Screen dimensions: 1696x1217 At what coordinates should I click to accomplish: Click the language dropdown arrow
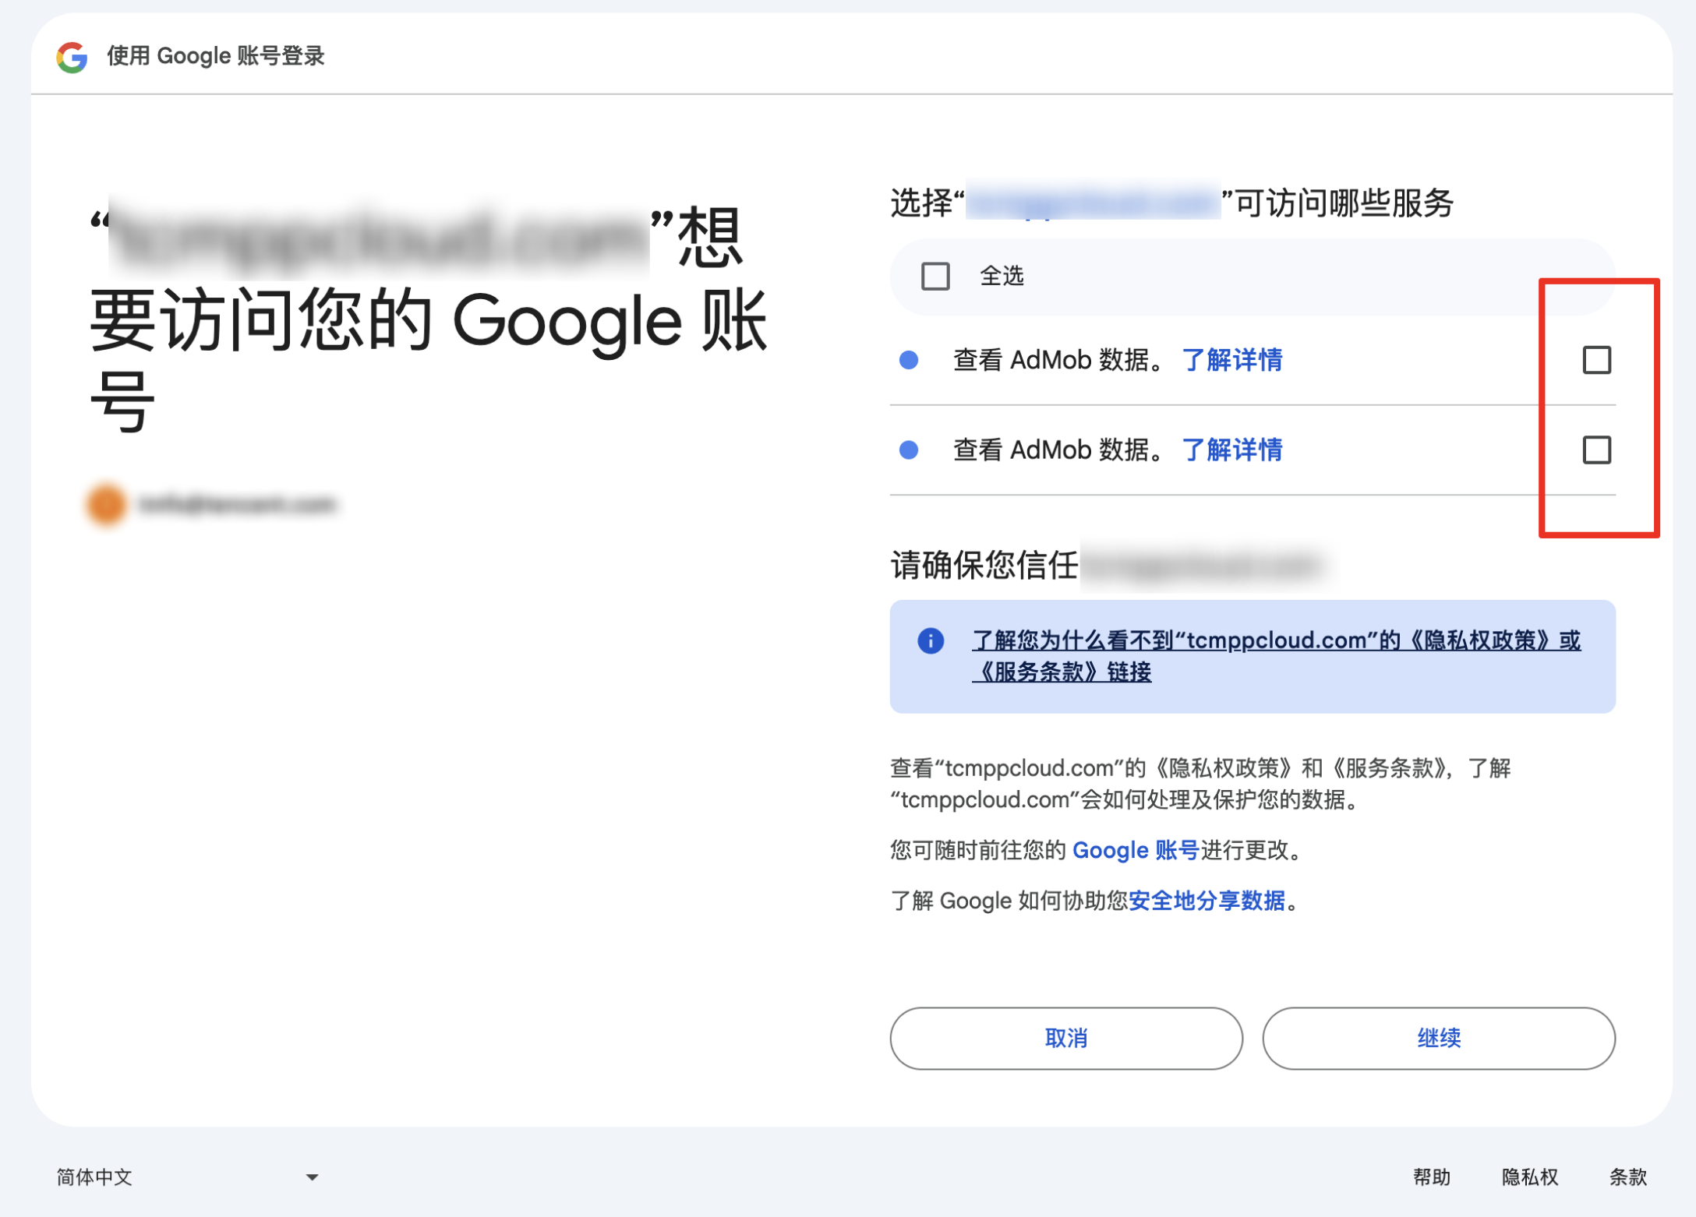point(312,1177)
